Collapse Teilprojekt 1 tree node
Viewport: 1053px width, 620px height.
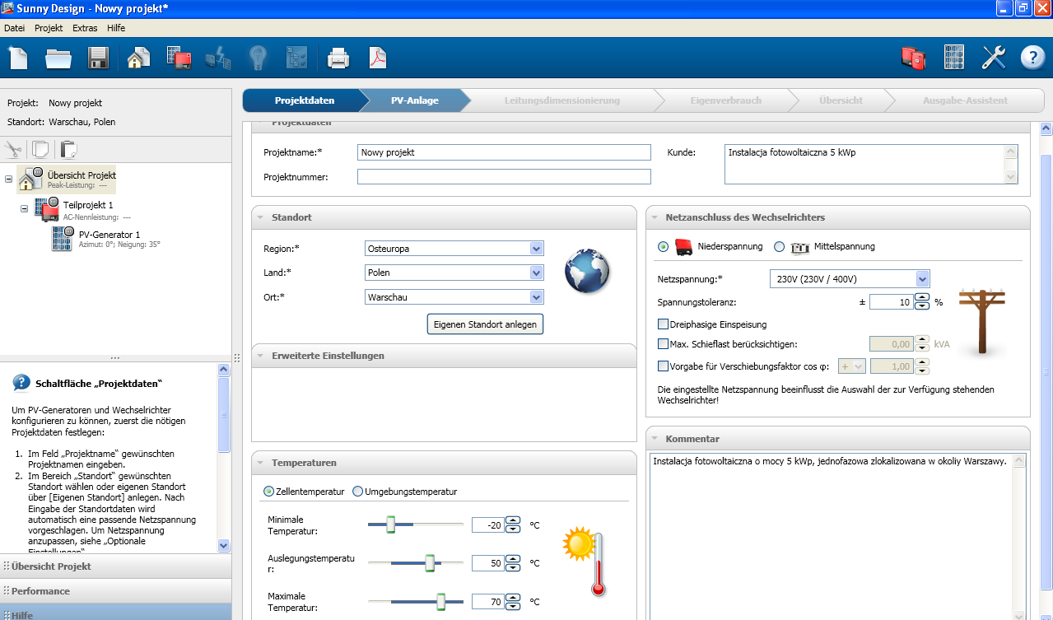pos(24,209)
